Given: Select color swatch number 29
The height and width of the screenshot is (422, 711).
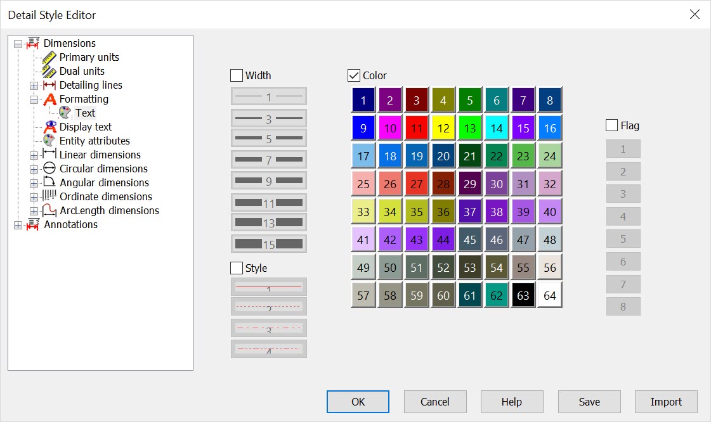Looking at the screenshot, I should pos(469,183).
